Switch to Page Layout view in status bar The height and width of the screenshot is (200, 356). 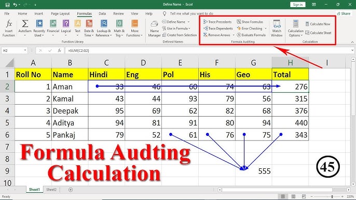pyautogui.click(x=293, y=196)
